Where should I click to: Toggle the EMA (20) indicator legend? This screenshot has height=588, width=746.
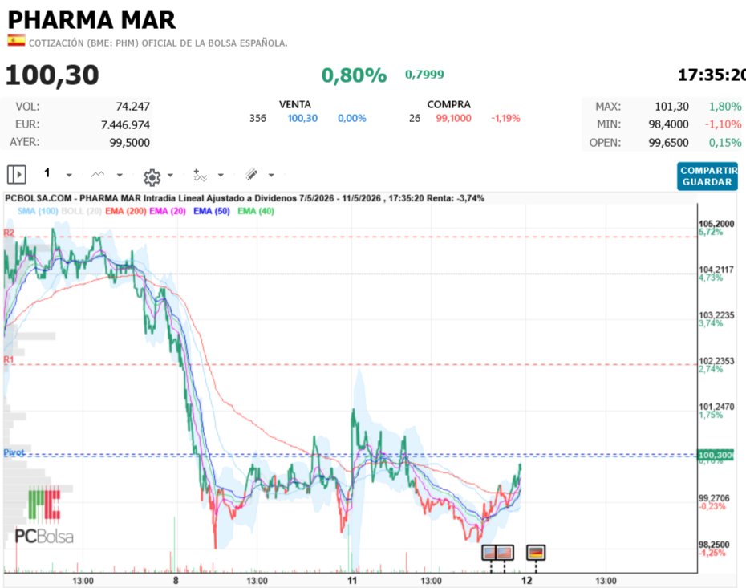tap(168, 211)
